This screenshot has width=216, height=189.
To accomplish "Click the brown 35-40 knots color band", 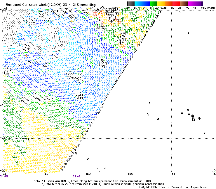I will click(184, 3).
